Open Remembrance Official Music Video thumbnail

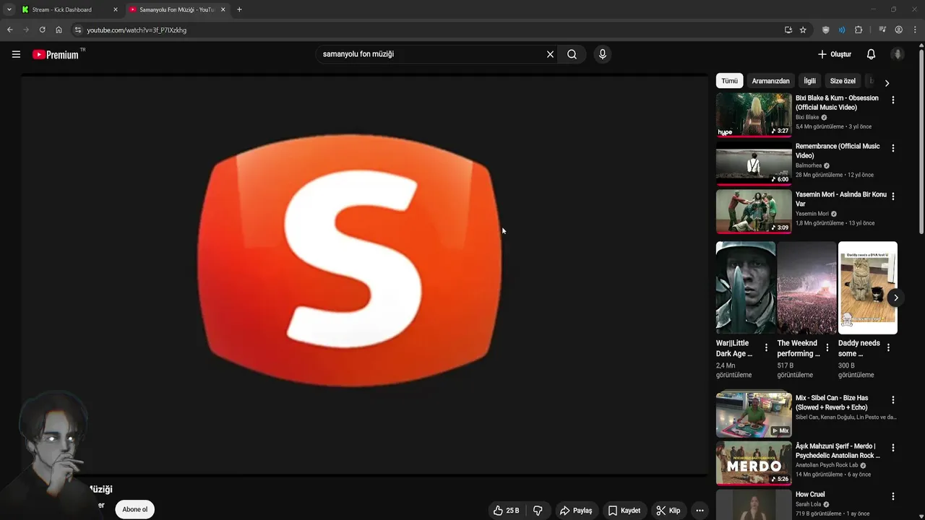(x=754, y=162)
